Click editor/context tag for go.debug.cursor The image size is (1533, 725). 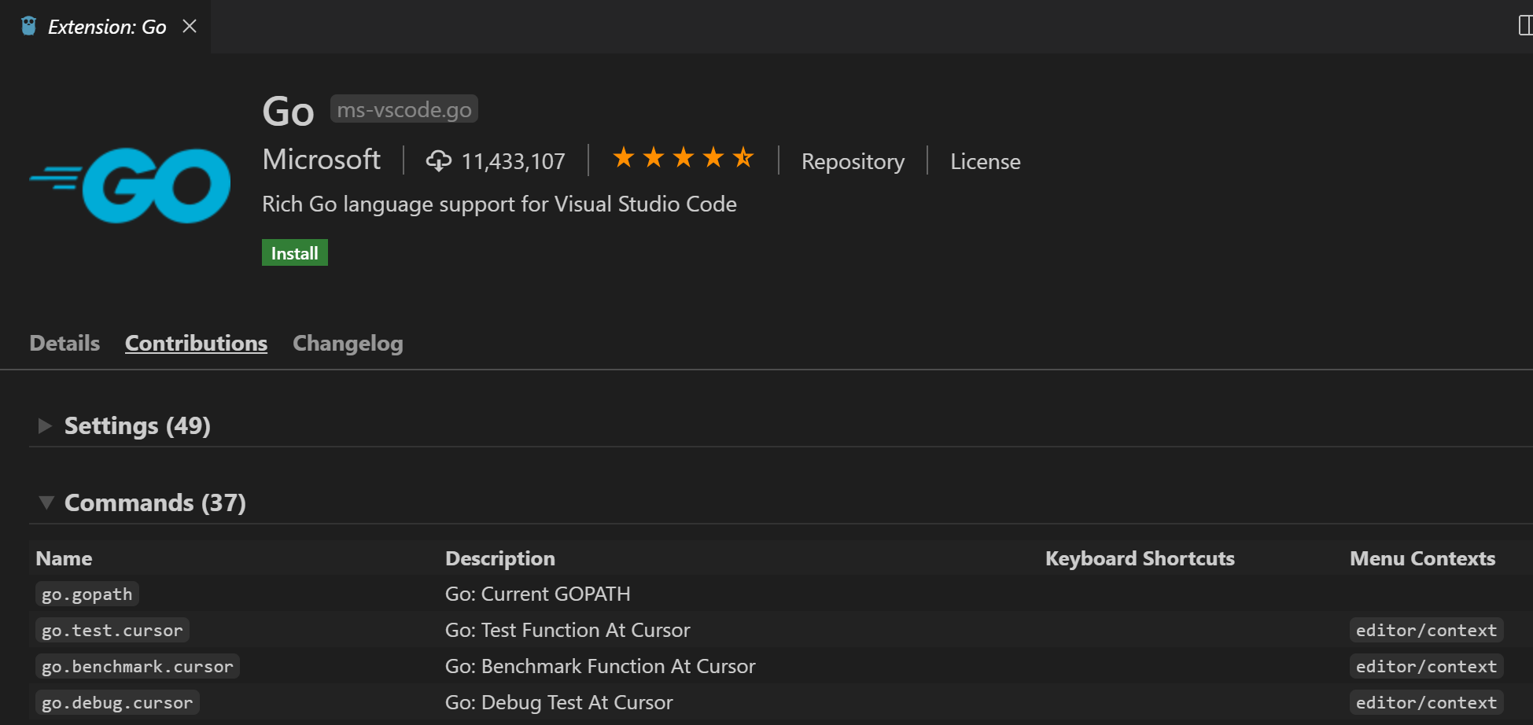pyautogui.click(x=1426, y=703)
